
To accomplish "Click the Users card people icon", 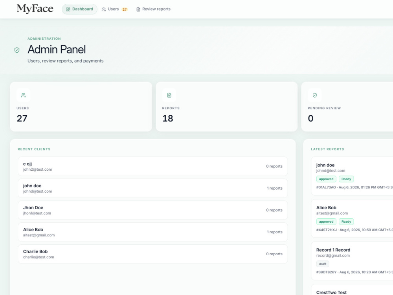I will click(x=23, y=95).
